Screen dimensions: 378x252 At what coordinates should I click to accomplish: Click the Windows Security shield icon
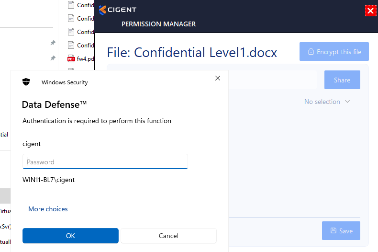26,82
